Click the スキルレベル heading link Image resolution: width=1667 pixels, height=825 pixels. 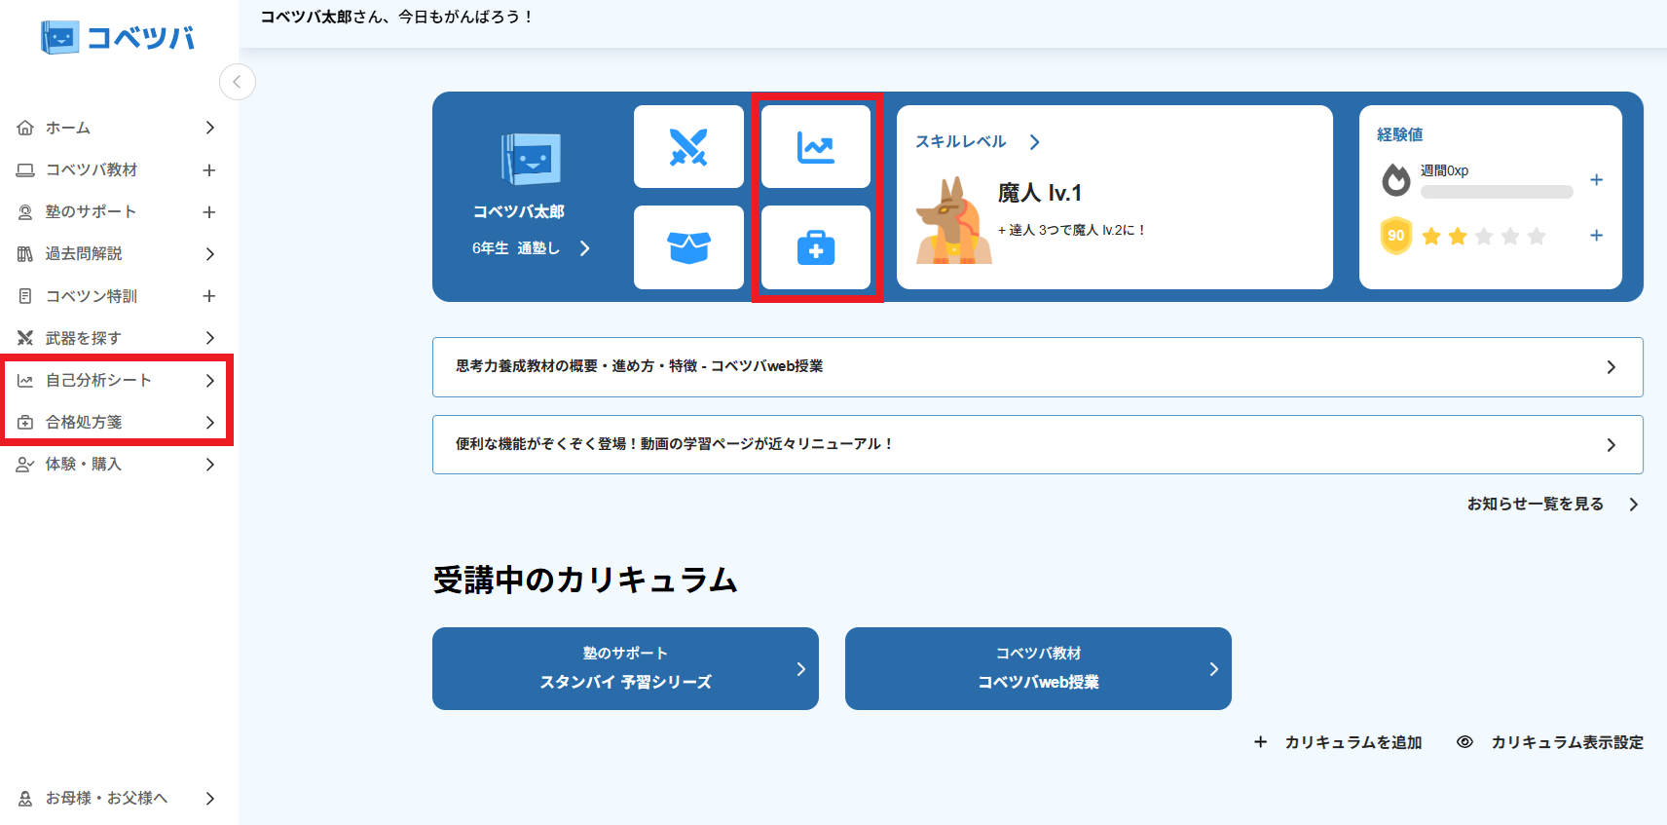[x=961, y=141]
